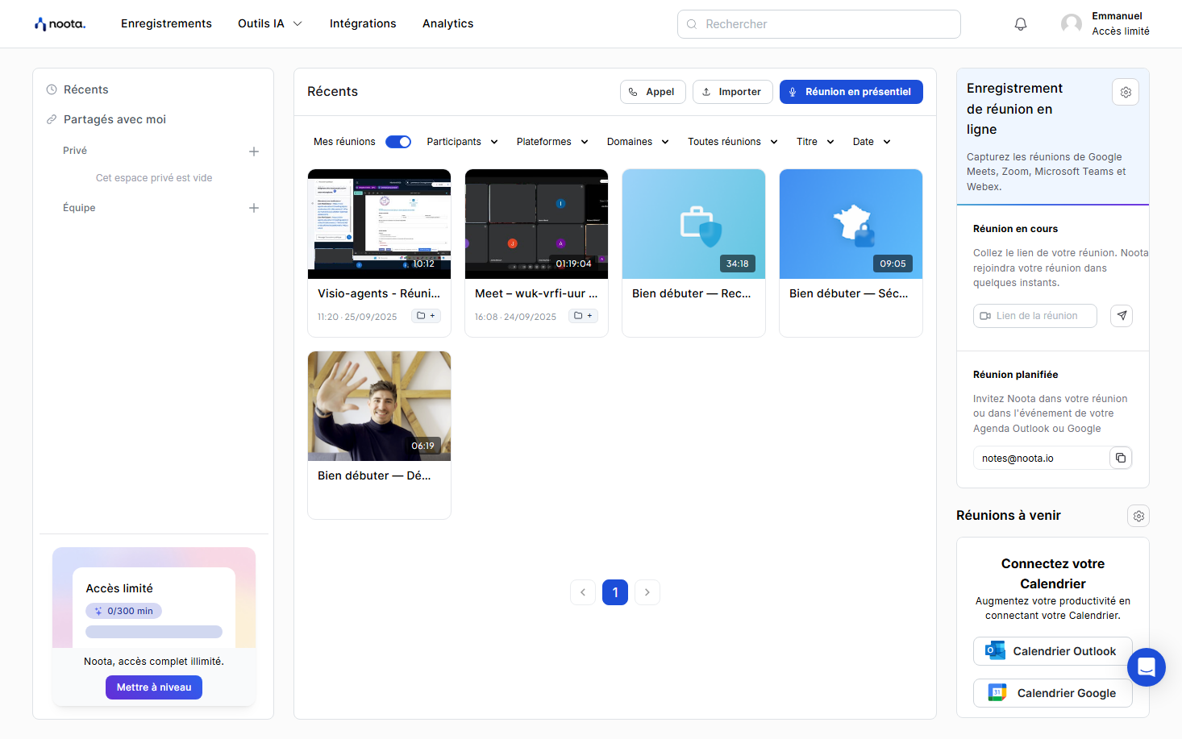This screenshot has height=739, width=1182.
Task: Expand the Toutes réunions dropdown
Action: 732,142
